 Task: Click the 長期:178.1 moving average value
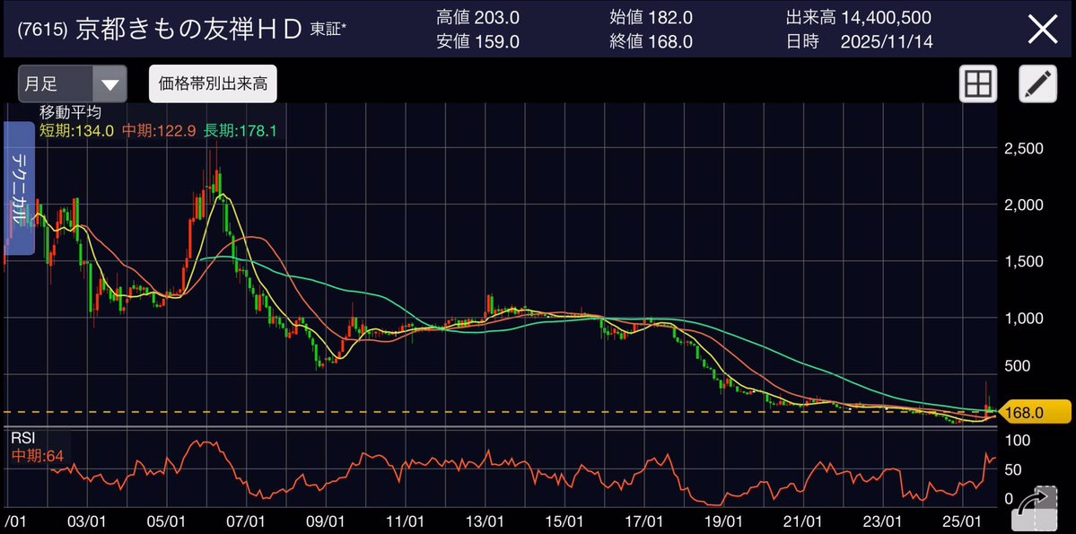[241, 130]
